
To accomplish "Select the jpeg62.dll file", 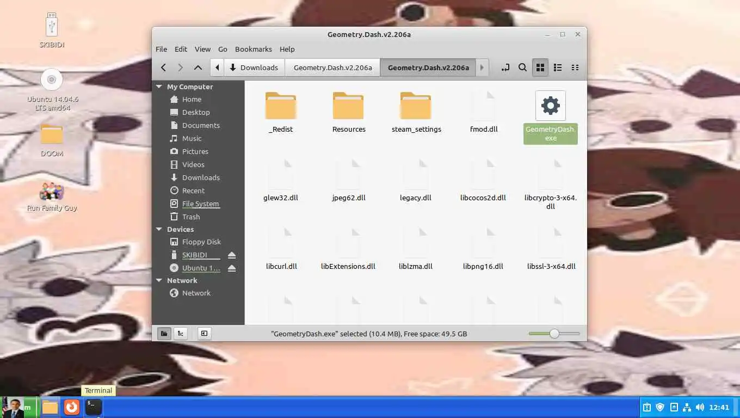I will tap(348, 181).
